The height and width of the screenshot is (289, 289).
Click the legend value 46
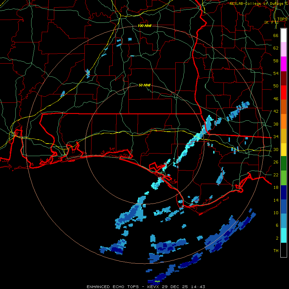[276, 99]
